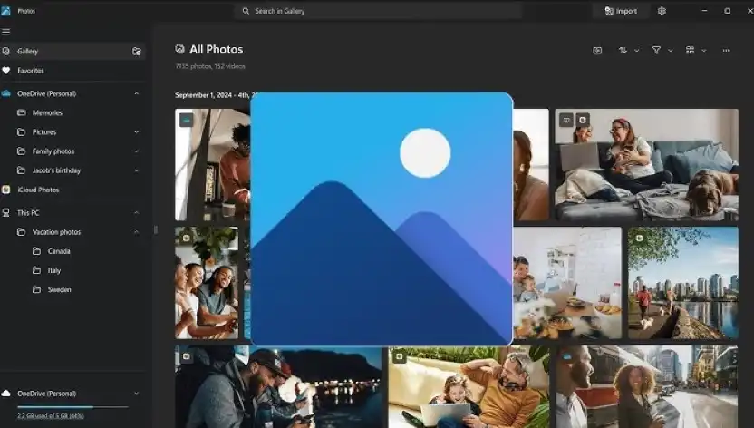Click the sort arrows icon
This screenshot has height=428, width=754.
coord(623,51)
